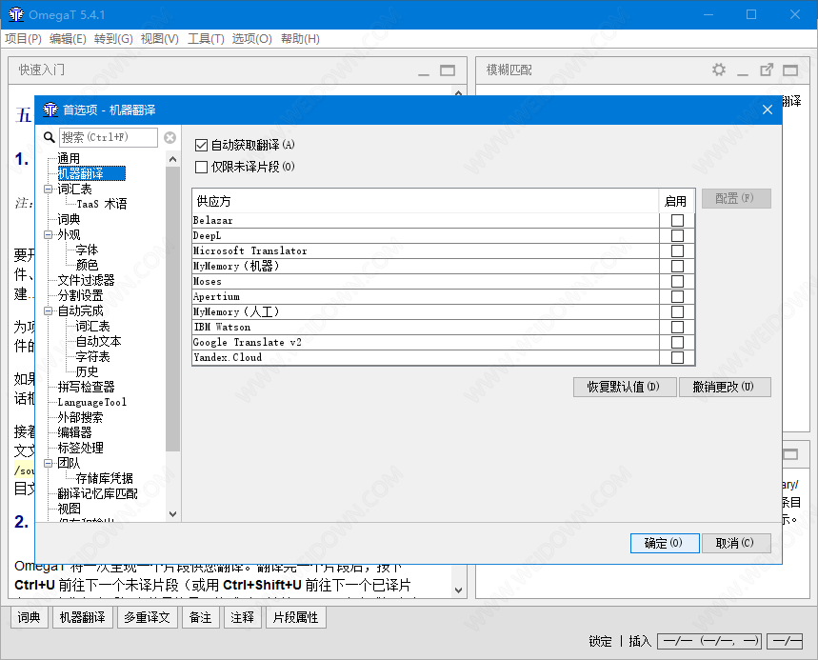Click the 供应方 column header
The width and height of the screenshot is (818, 660).
(425, 201)
